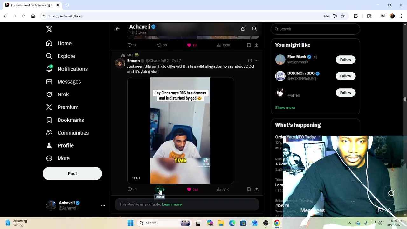Open Messages in the sidebar
407x229 pixels.
(63, 82)
